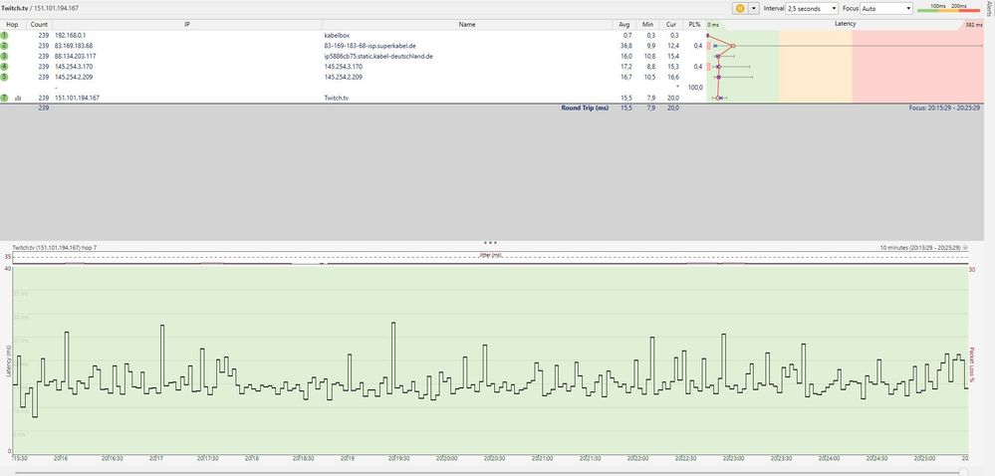This screenshot has height=476, width=995.
Task: Open the Interval dropdown showing 2,5 seconds
Action: click(x=813, y=8)
